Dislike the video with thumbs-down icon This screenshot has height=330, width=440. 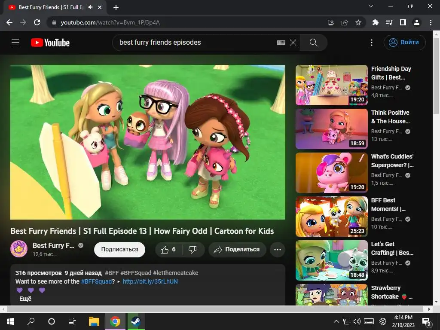click(x=193, y=250)
